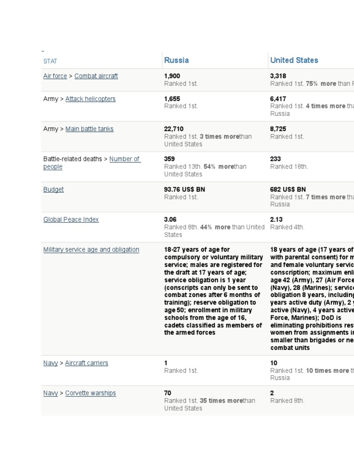Click Russia's 1,900 combat aircraft value
Screen dimensions: 354x472
click(172, 76)
